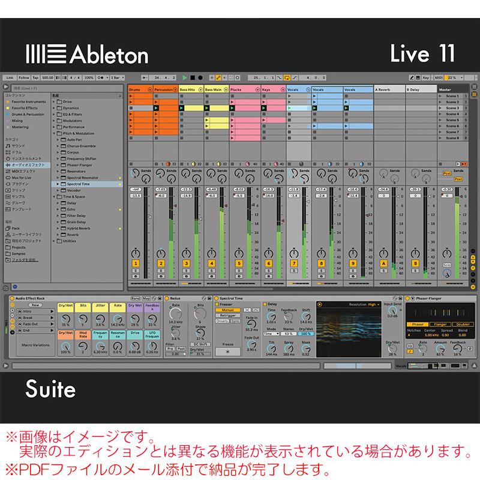Toggle the Post filter button in Redux
Screen dimensions: 480x480
181,349
